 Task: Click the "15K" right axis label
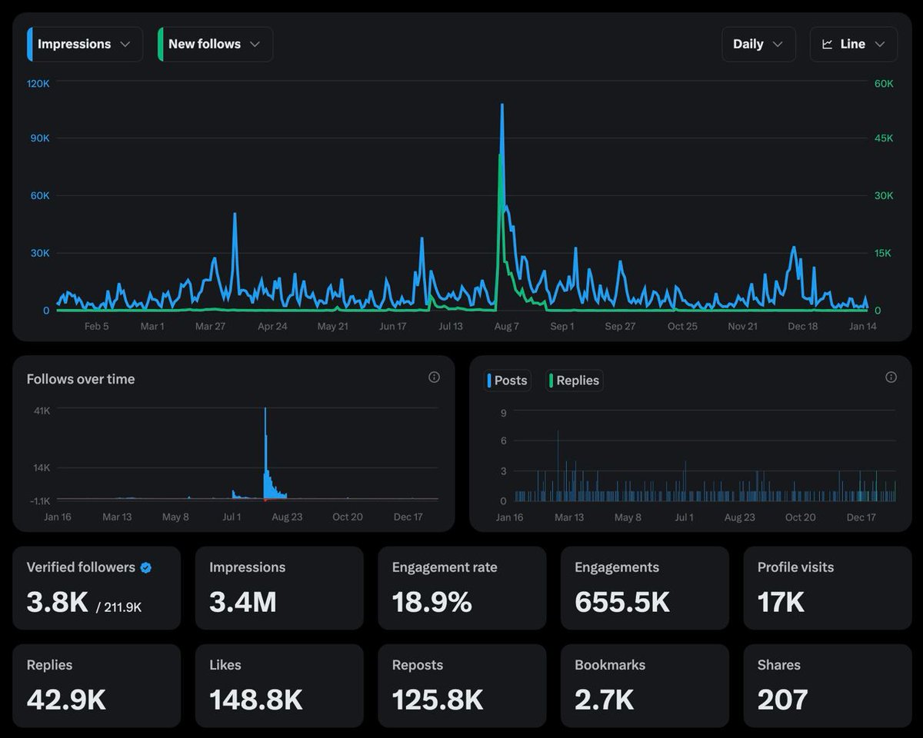click(x=884, y=253)
